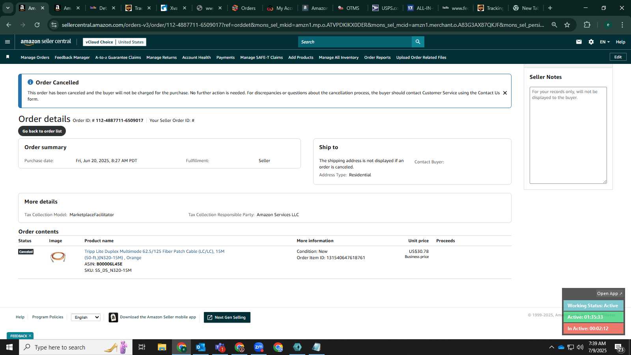Dismiss the Order Cancelled notice
The image size is (631, 355).
click(x=505, y=93)
